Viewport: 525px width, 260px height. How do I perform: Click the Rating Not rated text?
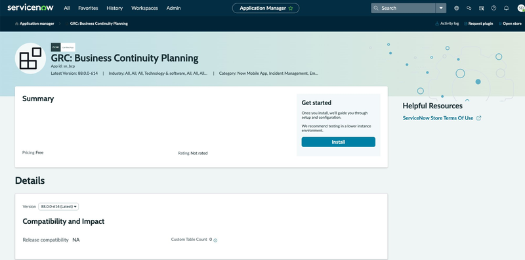(x=193, y=154)
